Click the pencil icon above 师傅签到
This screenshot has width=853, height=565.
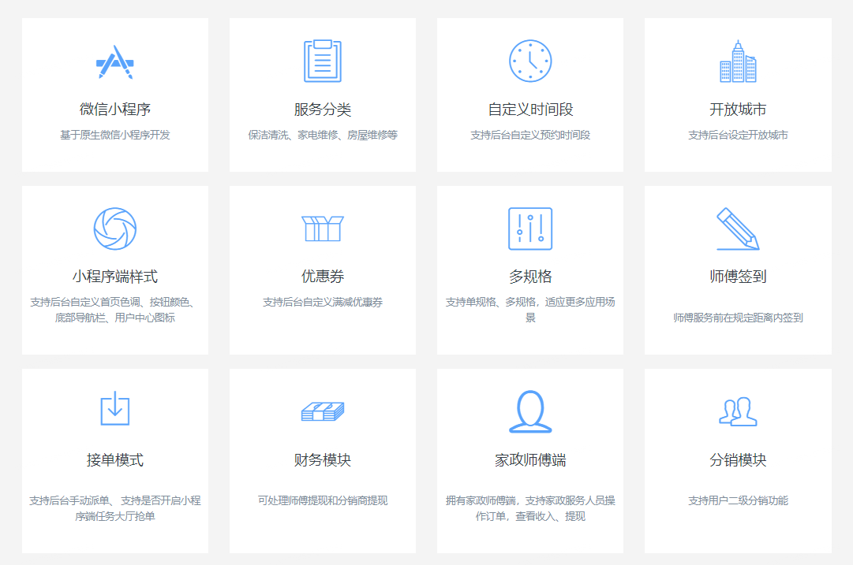(x=738, y=229)
